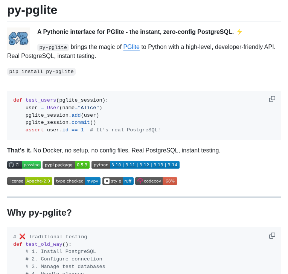288x274 pixels.
Task: Click the pglite_session.add(user) line
Action: 62,115
